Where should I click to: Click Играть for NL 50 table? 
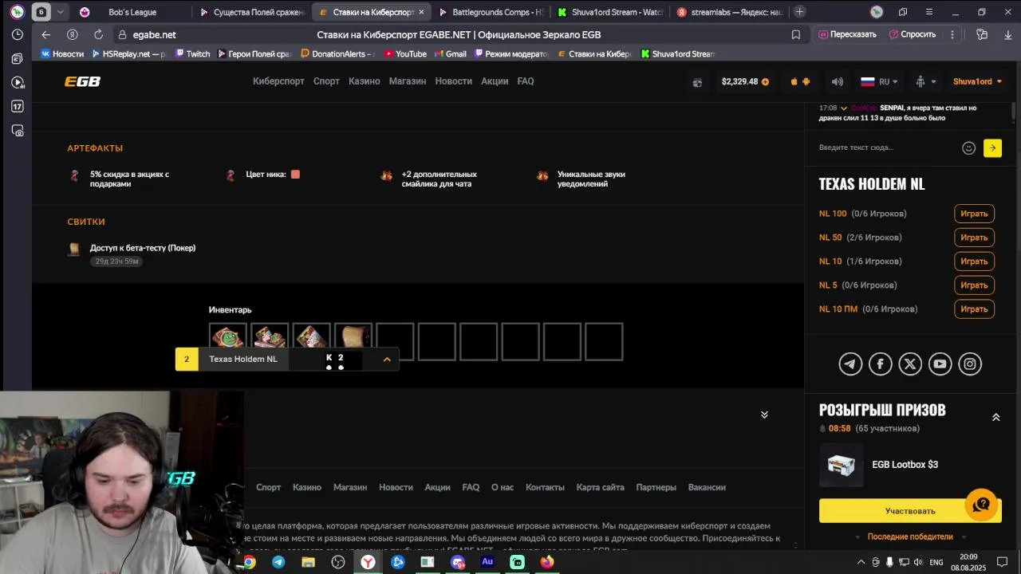coord(974,238)
